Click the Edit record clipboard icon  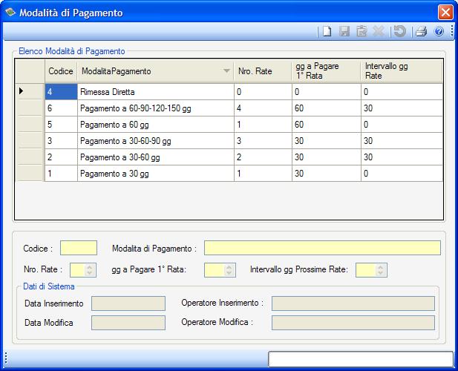pos(362,31)
